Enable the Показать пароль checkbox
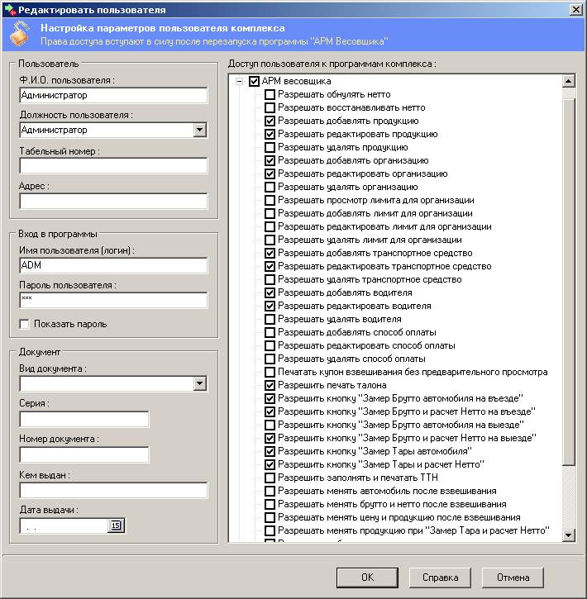 click(x=25, y=324)
